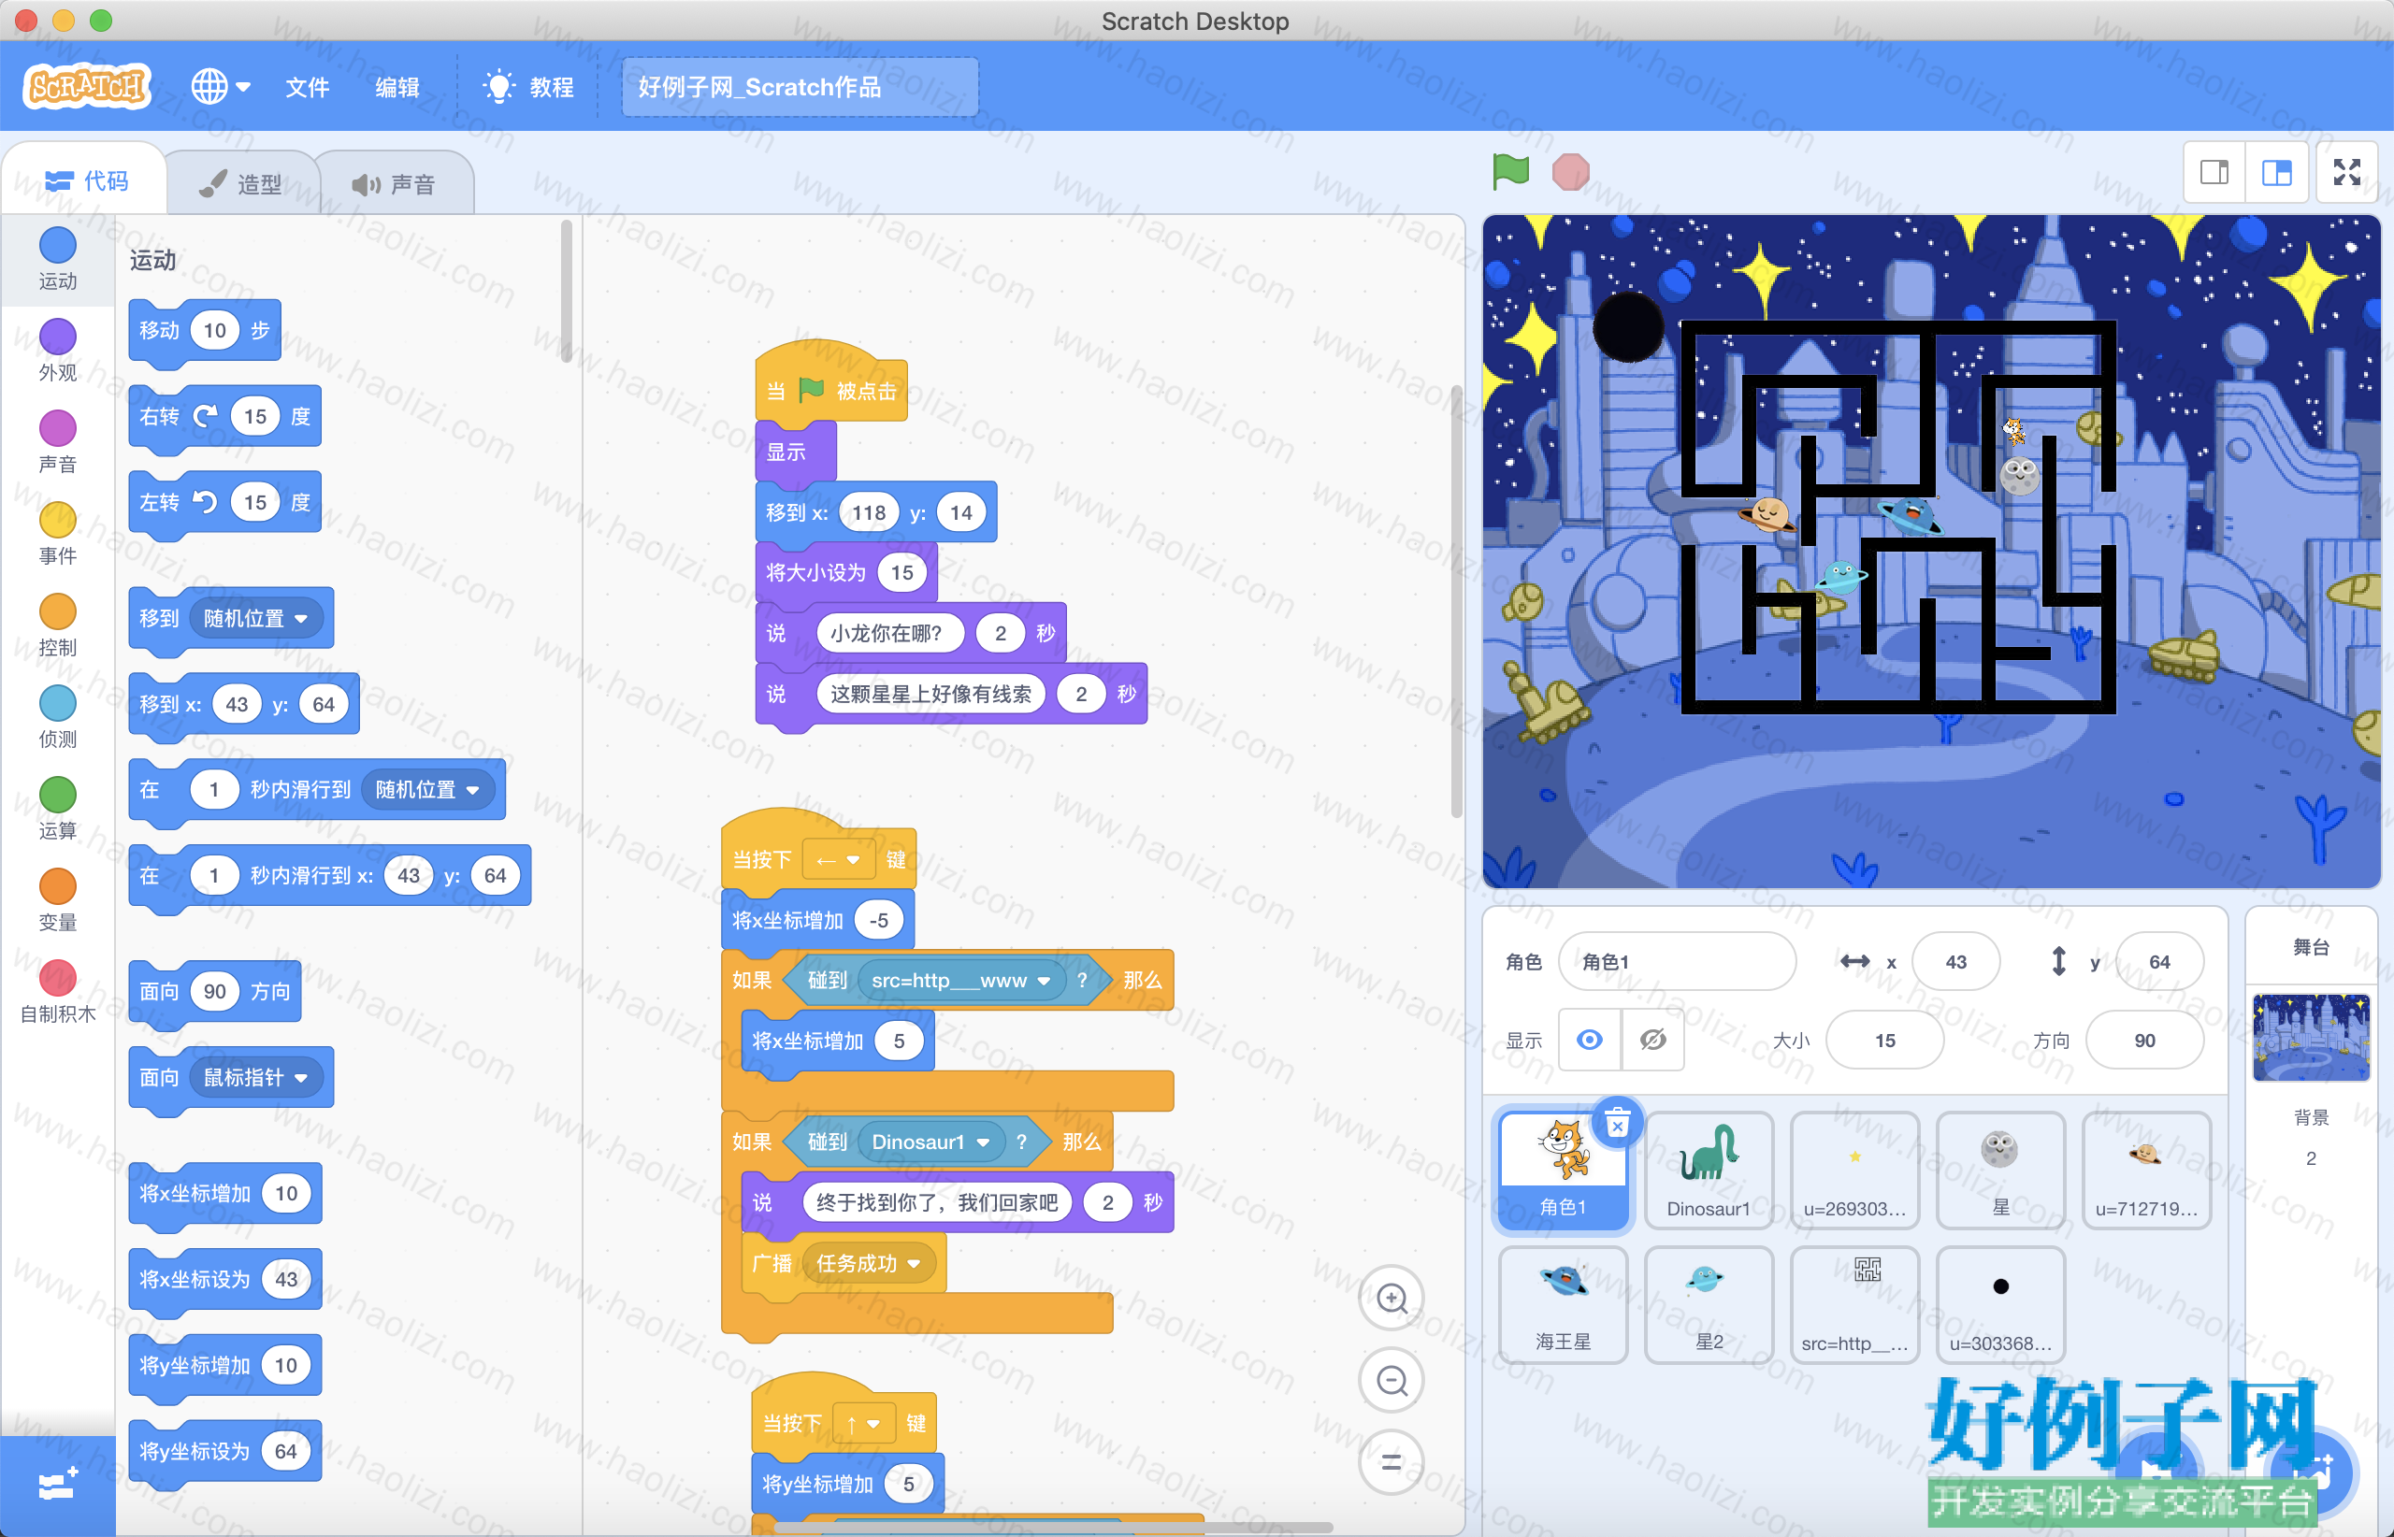This screenshot has height=1537, width=2394.
Task: Switch to small stage layout
Action: [x=2214, y=173]
